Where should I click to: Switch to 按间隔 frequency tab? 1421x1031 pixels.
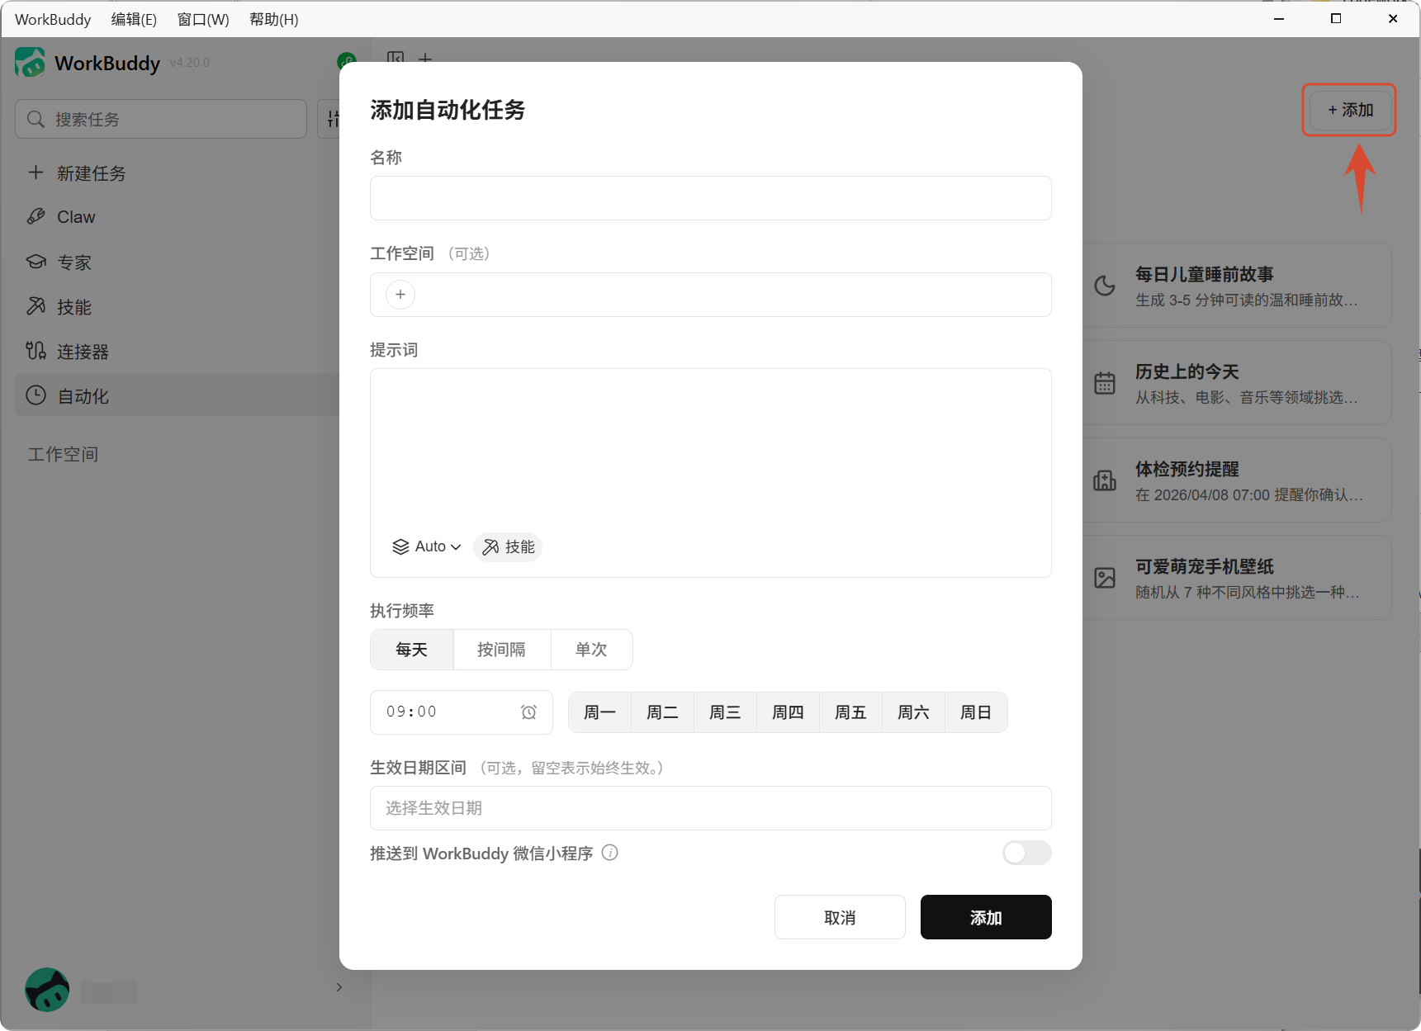coord(502,650)
